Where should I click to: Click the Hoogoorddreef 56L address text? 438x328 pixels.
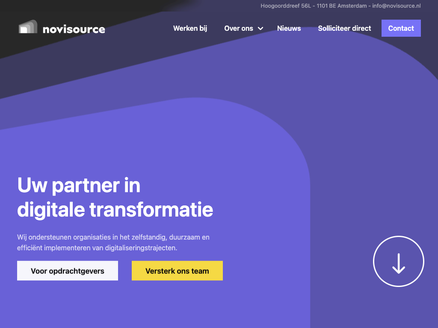(x=286, y=6)
